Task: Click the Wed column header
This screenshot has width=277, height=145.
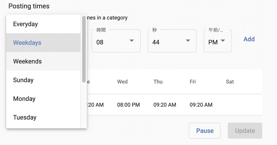Action: [122, 82]
